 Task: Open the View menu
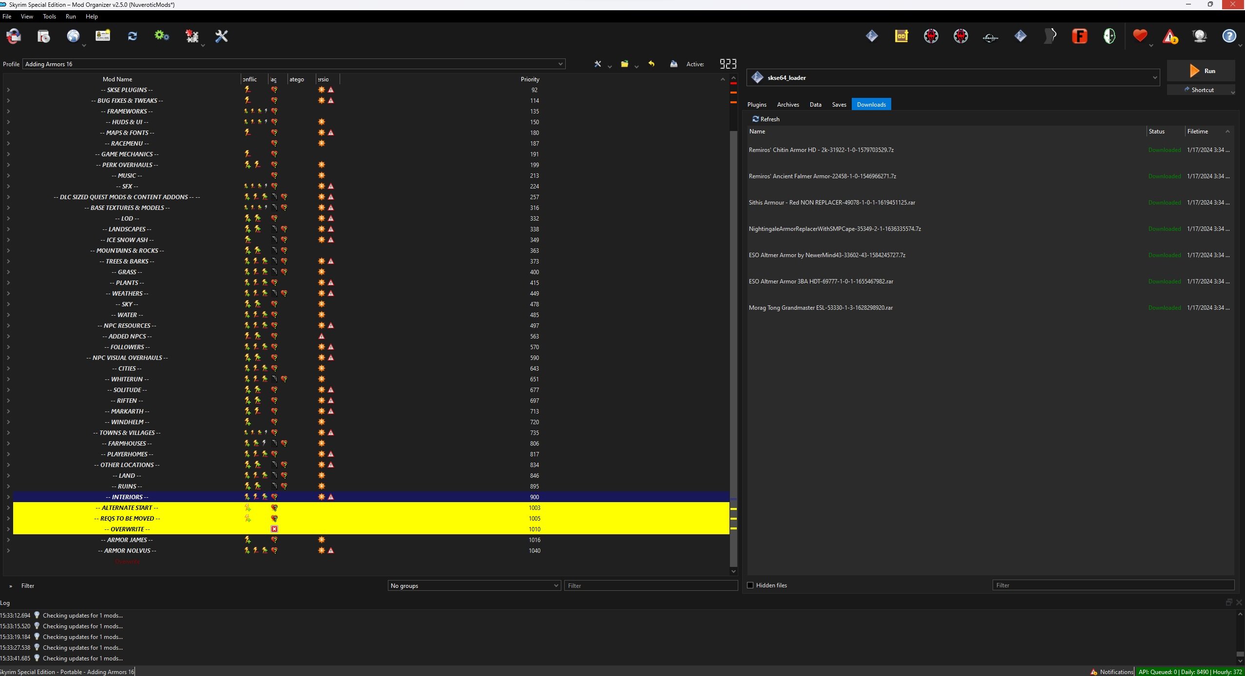[x=27, y=16]
